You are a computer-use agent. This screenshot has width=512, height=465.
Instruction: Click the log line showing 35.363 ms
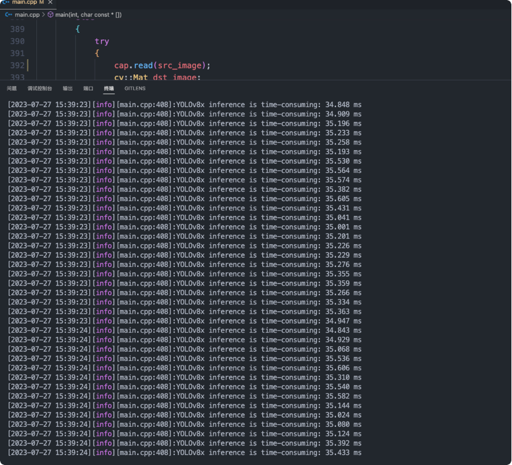(x=185, y=312)
